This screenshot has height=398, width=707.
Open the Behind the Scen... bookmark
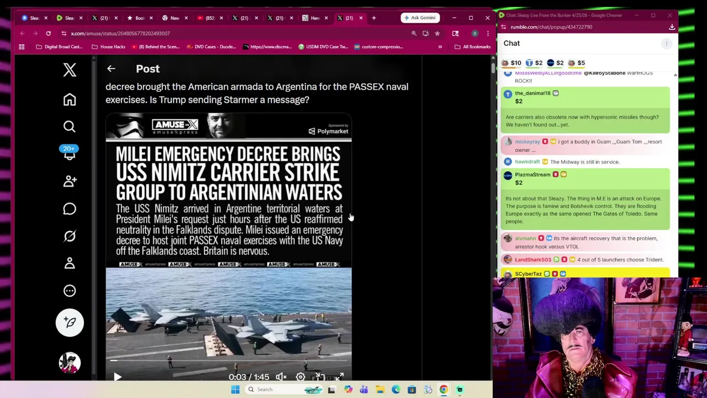pos(155,46)
